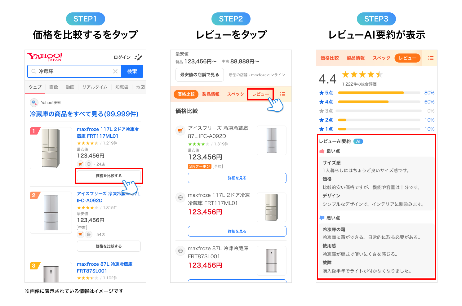The height and width of the screenshot is (306, 462).
Task: Switch to the 製品情報 tab in STEP3
Action: (x=355, y=58)
